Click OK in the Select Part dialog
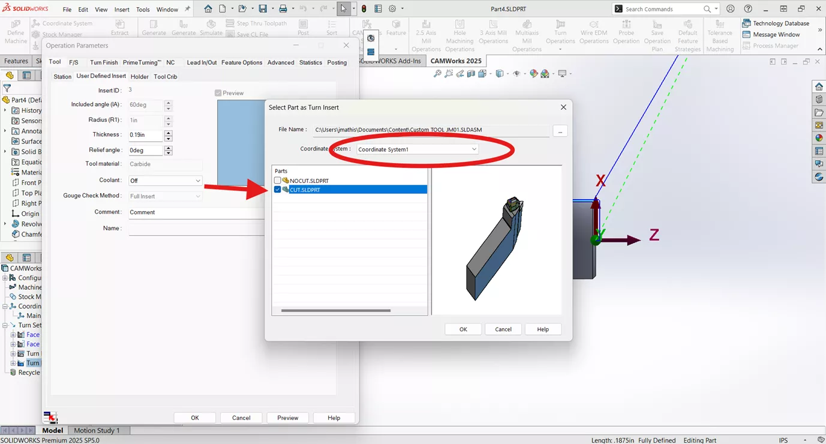Viewport: 826px width, 444px height. coord(462,329)
